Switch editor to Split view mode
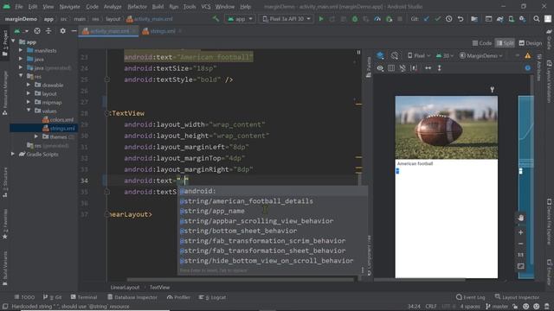The height and width of the screenshot is (311, 554). click(505, 43)
